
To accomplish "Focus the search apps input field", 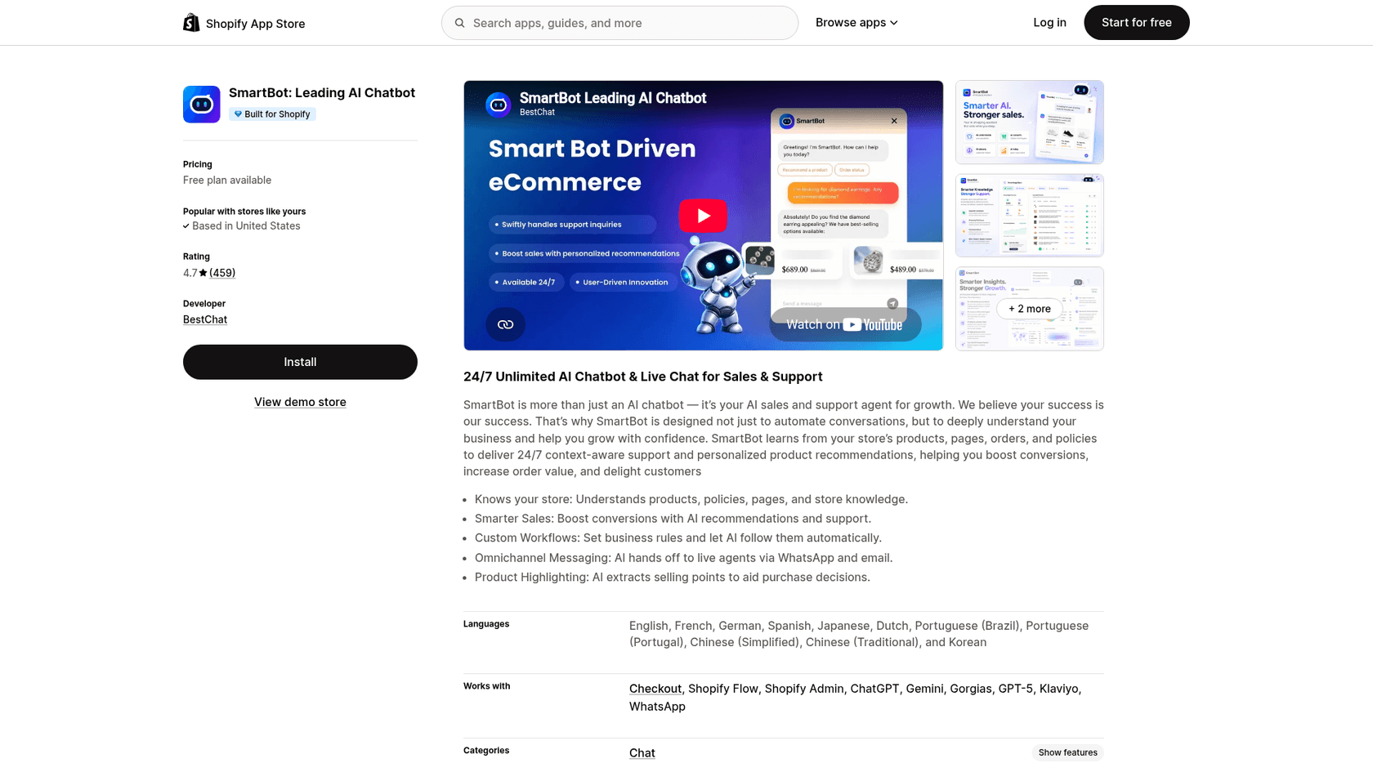I will pos(619,23).
